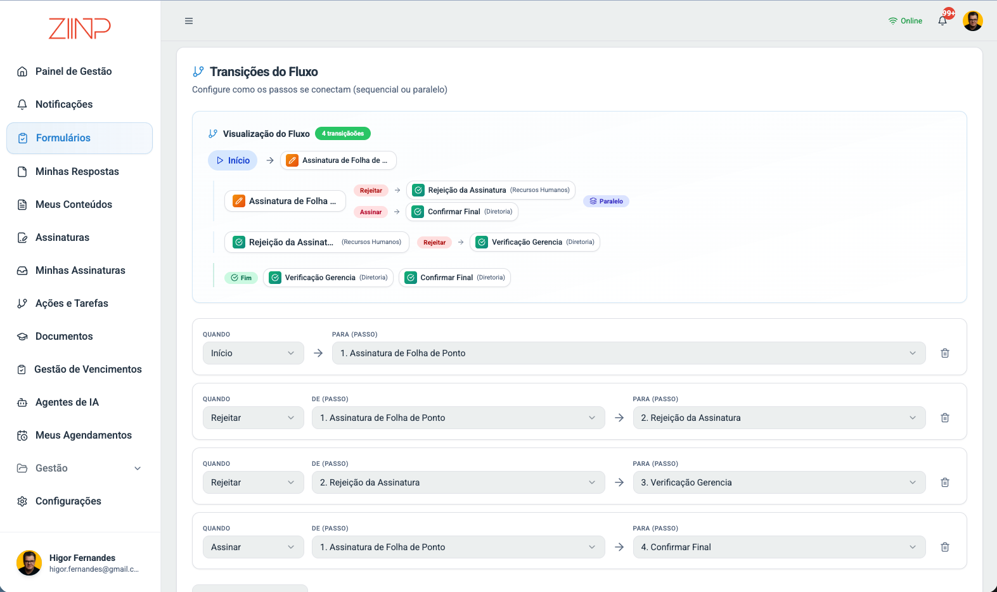
Task: Open De dropdown '2. Rejeição da Assinatura'
Action: (x=458, y=482)
